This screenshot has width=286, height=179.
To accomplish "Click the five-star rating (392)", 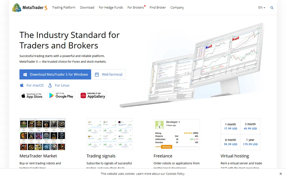I will click(191, 133).
